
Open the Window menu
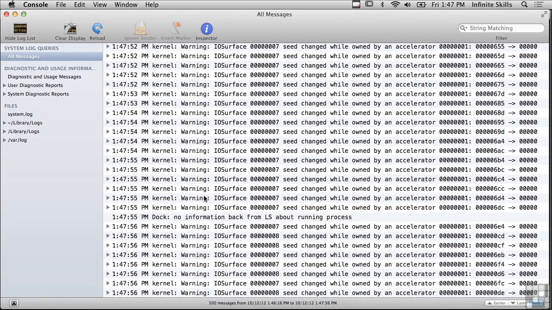tap(126, 5)
